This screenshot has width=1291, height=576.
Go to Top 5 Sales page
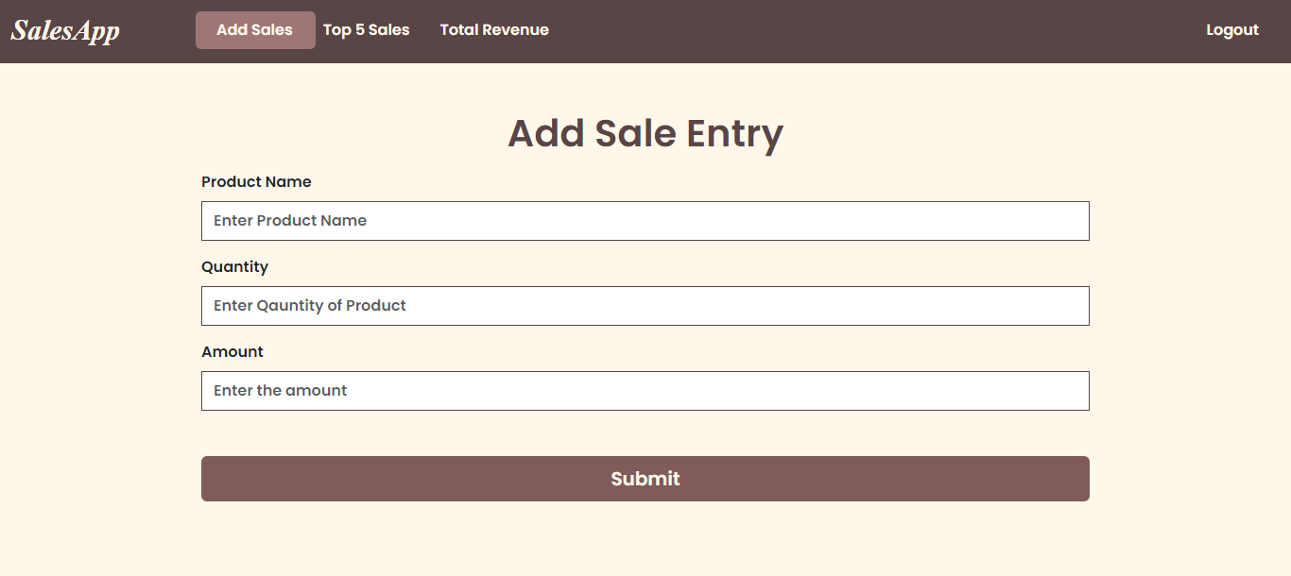367,30
